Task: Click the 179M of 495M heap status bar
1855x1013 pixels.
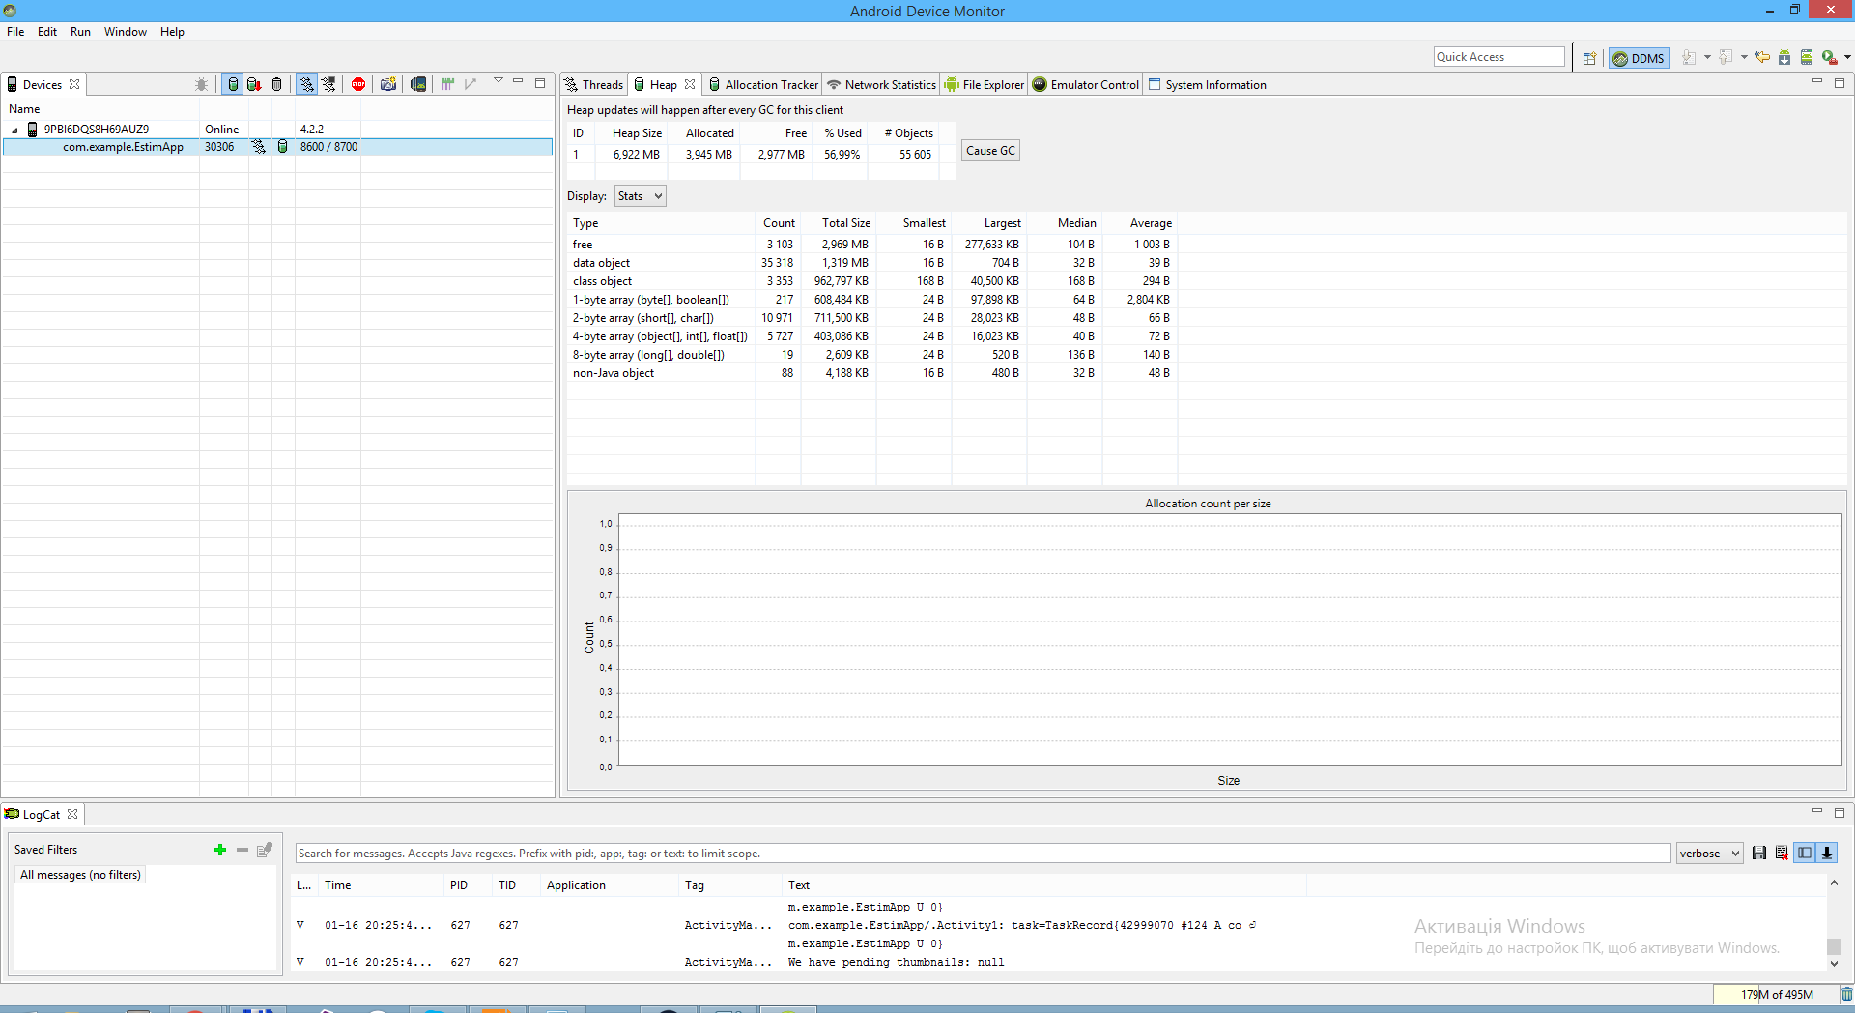Action: [1776, 995]
